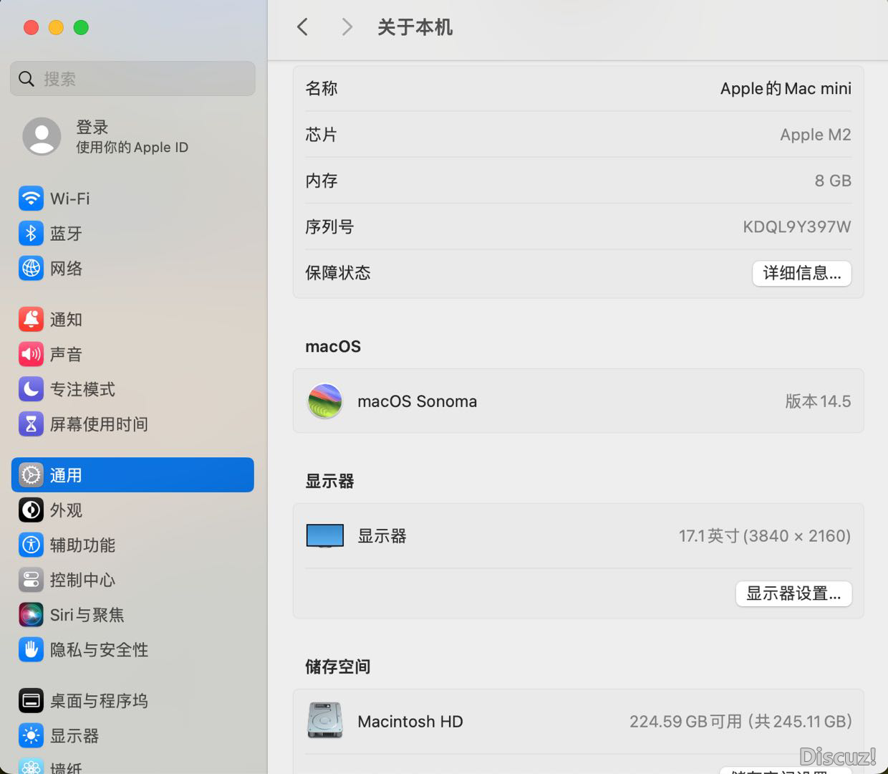Click the sun icon for 显示器
The height and width of the screenshot is (774, 888).
click(x=31, y=736)
